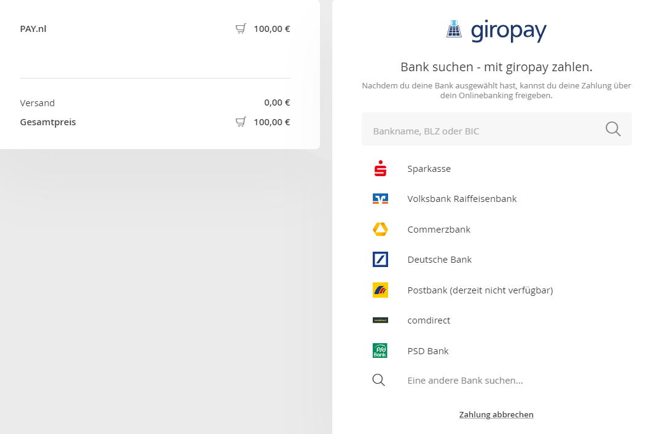
Task: Pick Commerzbank from the bank list
Action: pos(439,230)
